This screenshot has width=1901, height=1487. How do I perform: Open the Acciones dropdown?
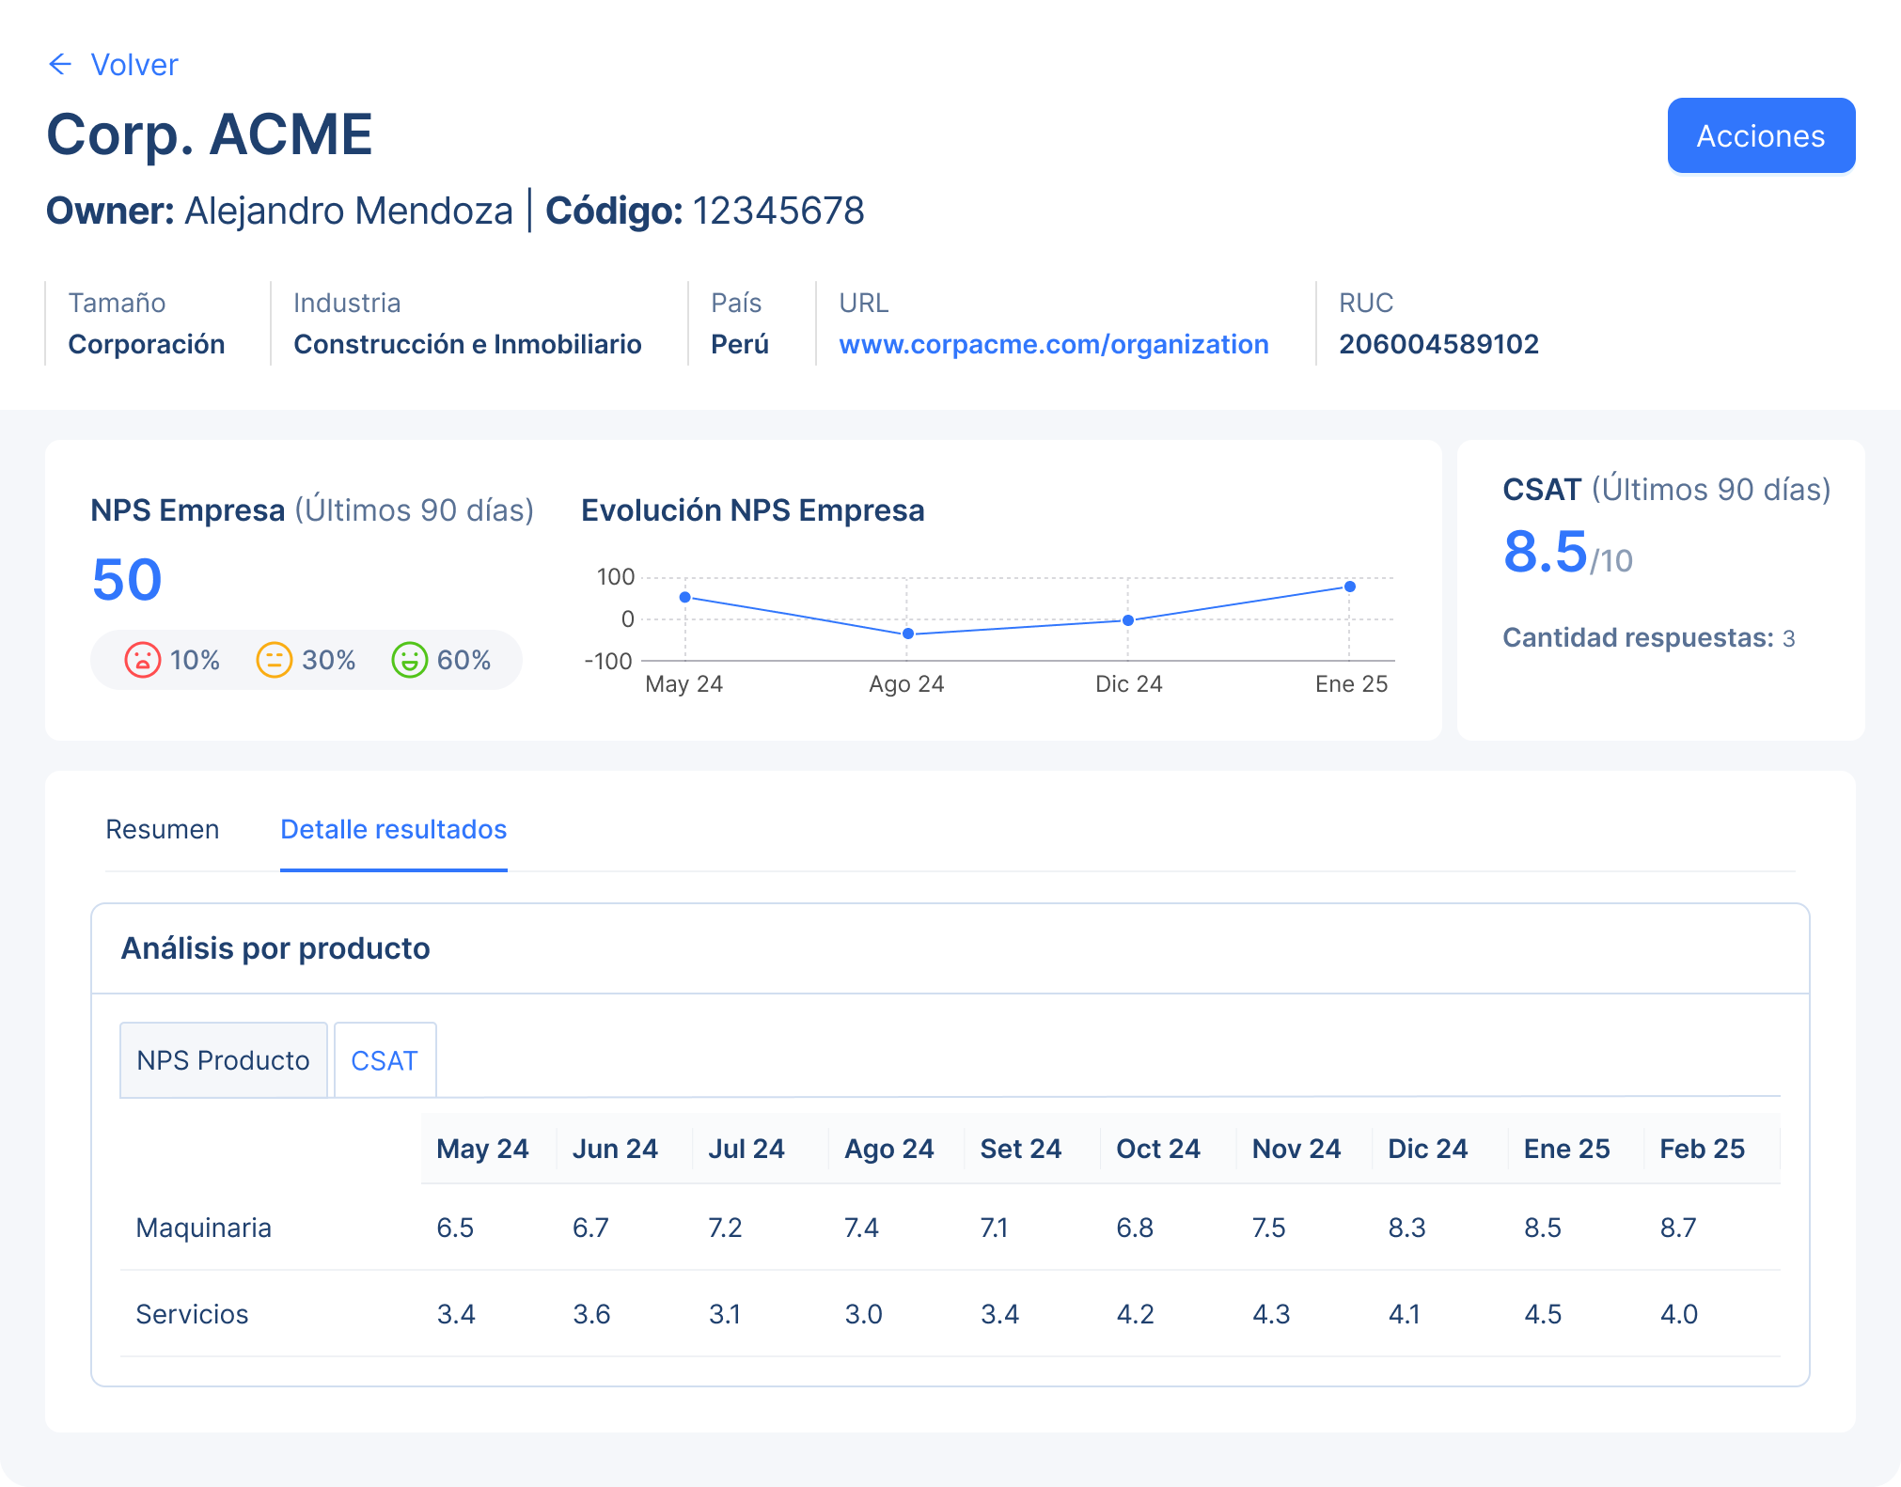coord(1760,135)
